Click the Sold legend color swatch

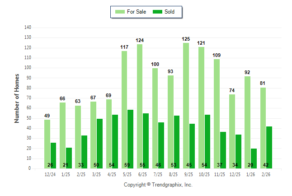point(158,12)
